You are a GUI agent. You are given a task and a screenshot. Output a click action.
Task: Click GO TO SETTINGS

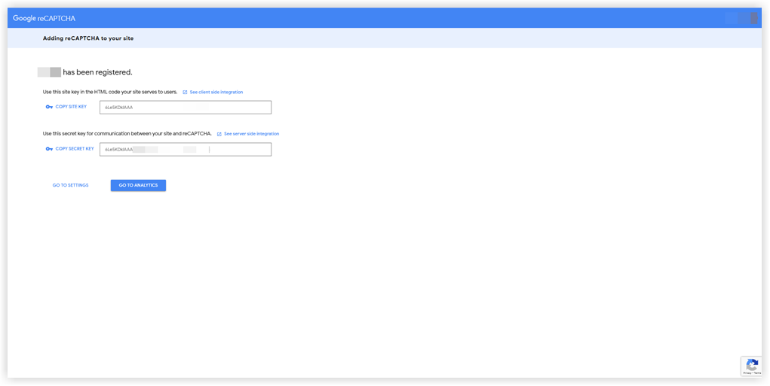click(x=71, y=186)
